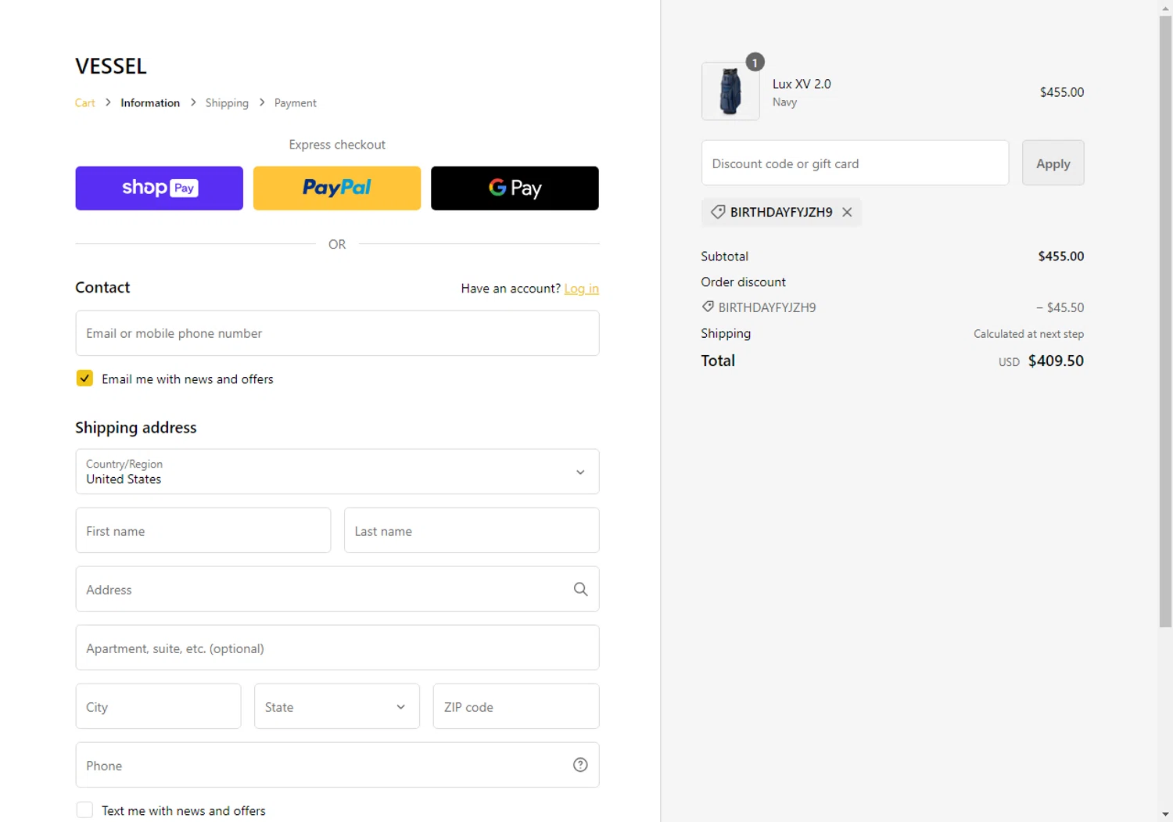This screenshot has height=822, width=1173.
Task: Click the VESSEL store logo
Action: [111, 66]
